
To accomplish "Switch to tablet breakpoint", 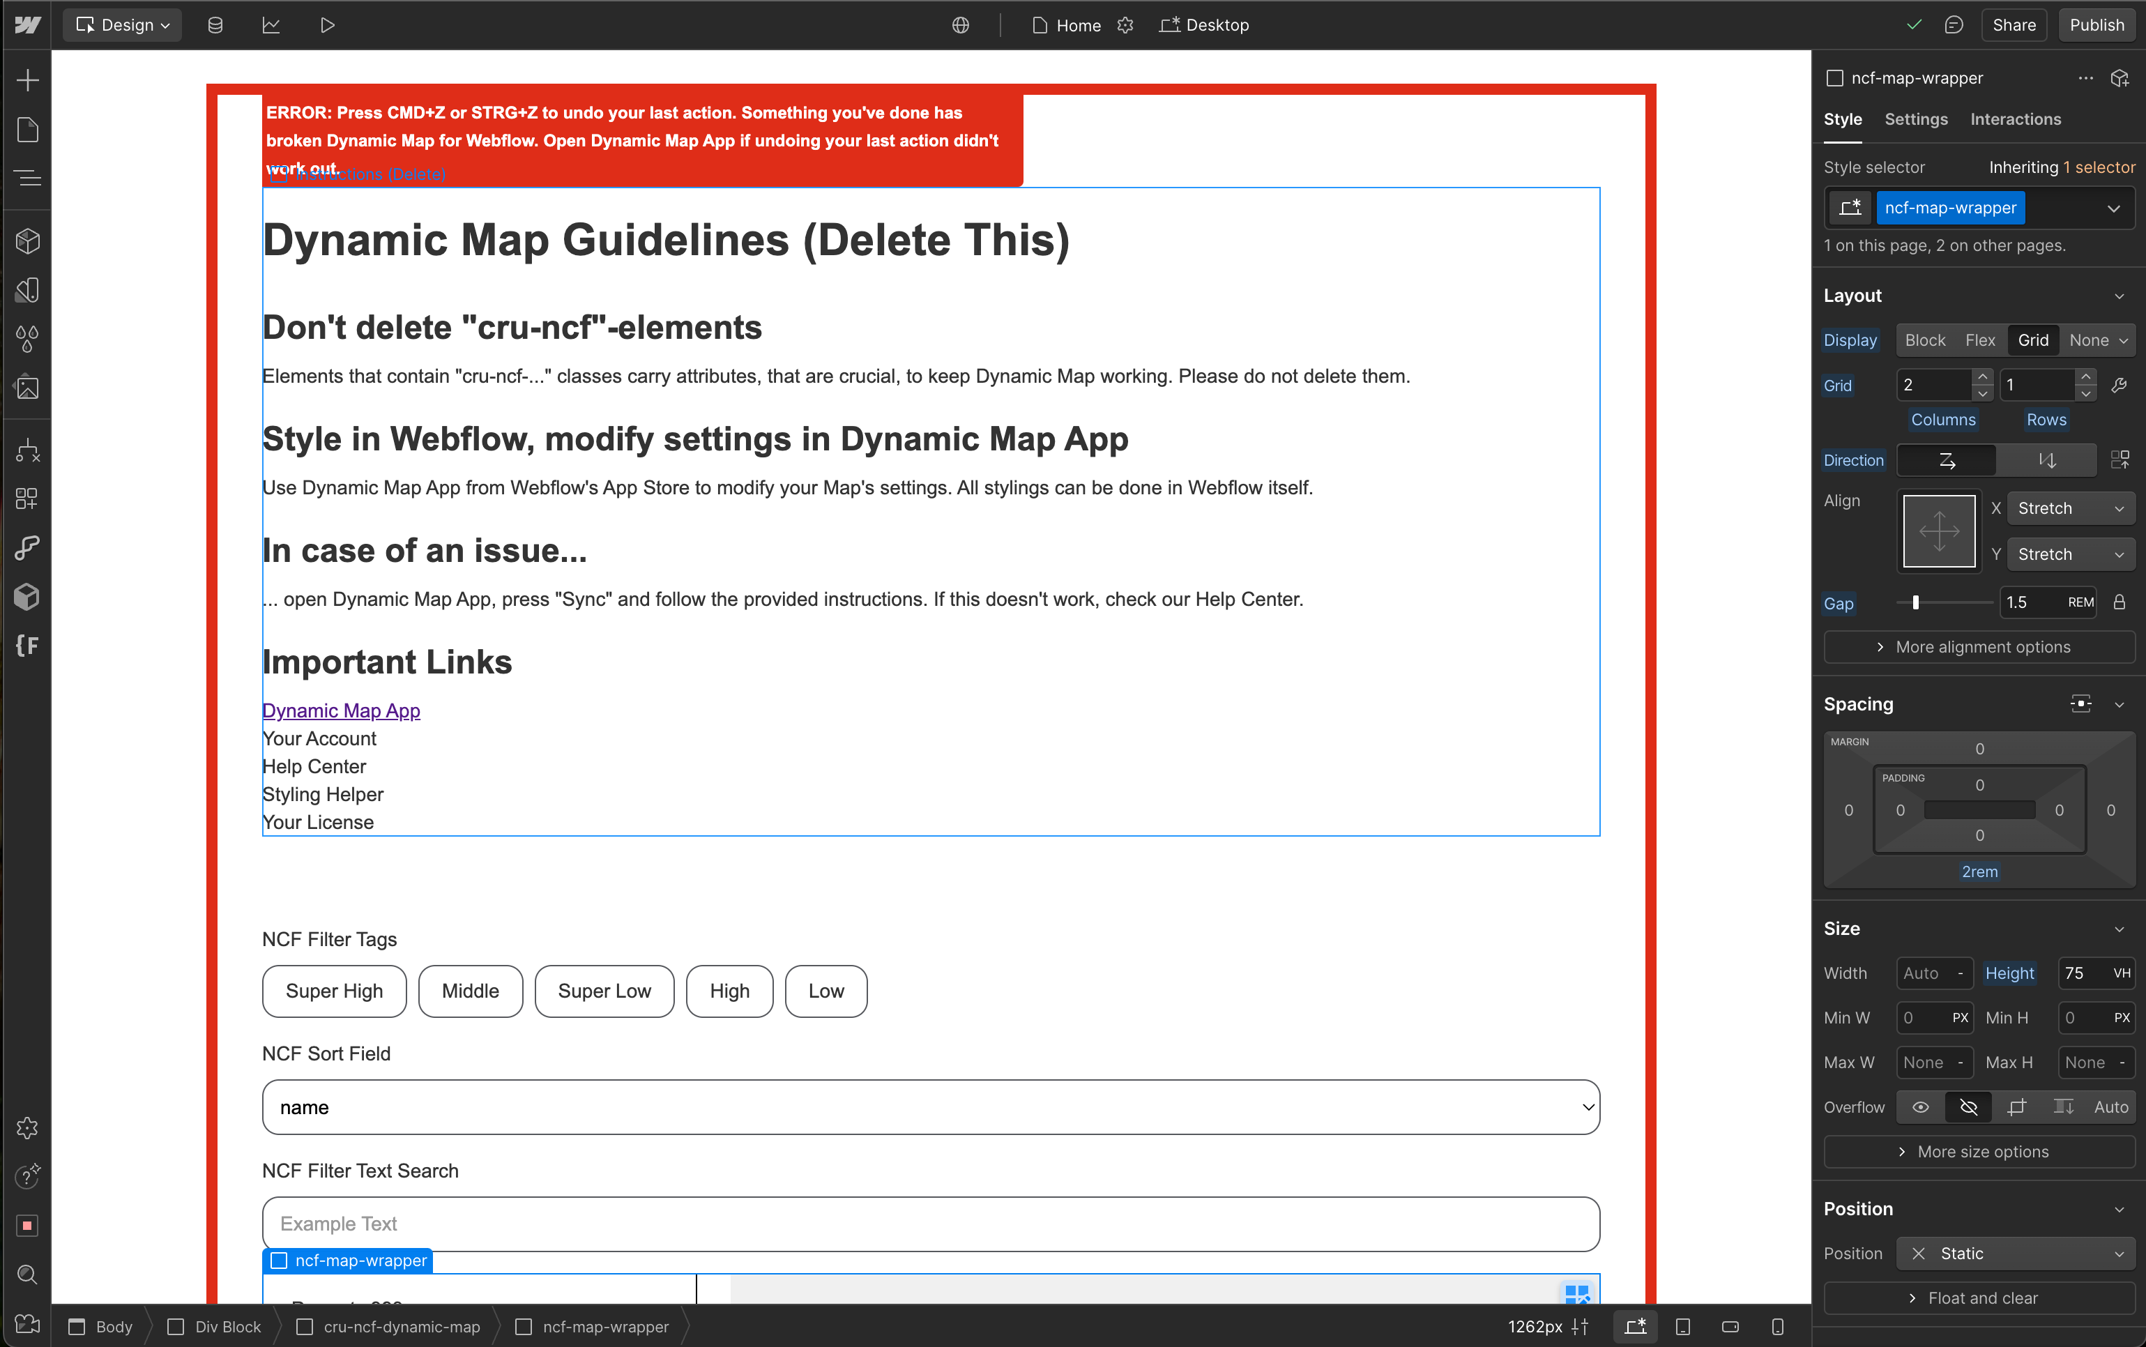I will [1683, 1327].
